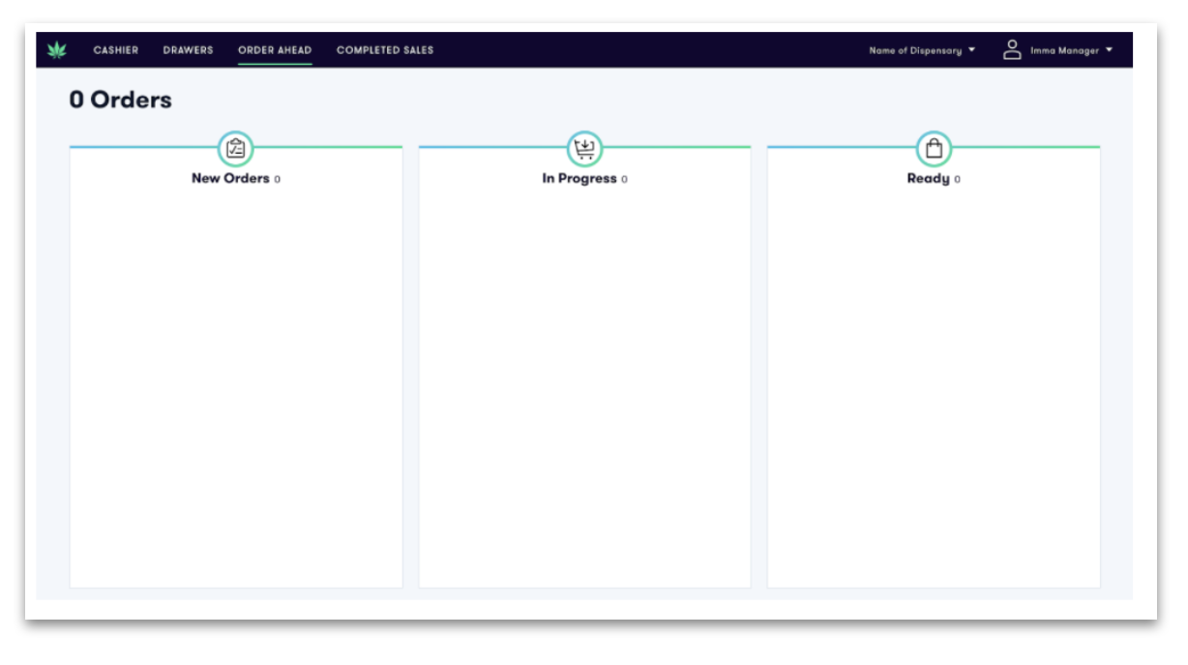The image size is (1188, 665).
Task: Go to the Completed Sales tab
Action: point(385,50)
